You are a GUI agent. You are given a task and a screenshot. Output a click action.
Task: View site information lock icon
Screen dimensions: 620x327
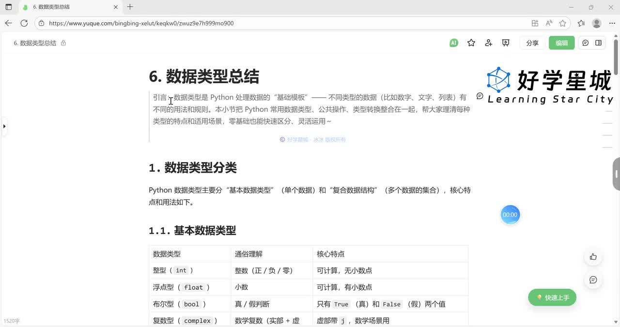pos(42,23)
